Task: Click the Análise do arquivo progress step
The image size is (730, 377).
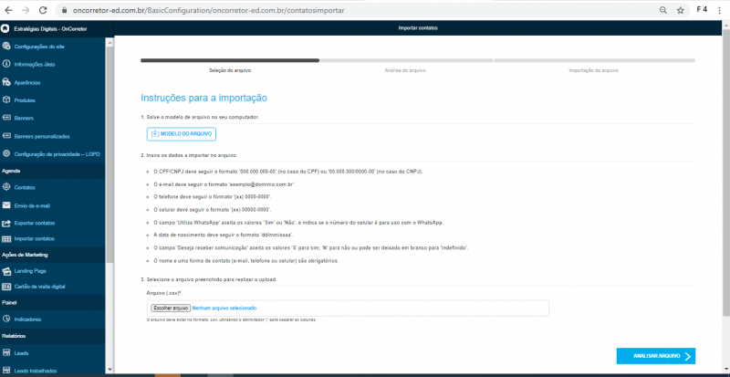Action: click(x=405, y=70)
